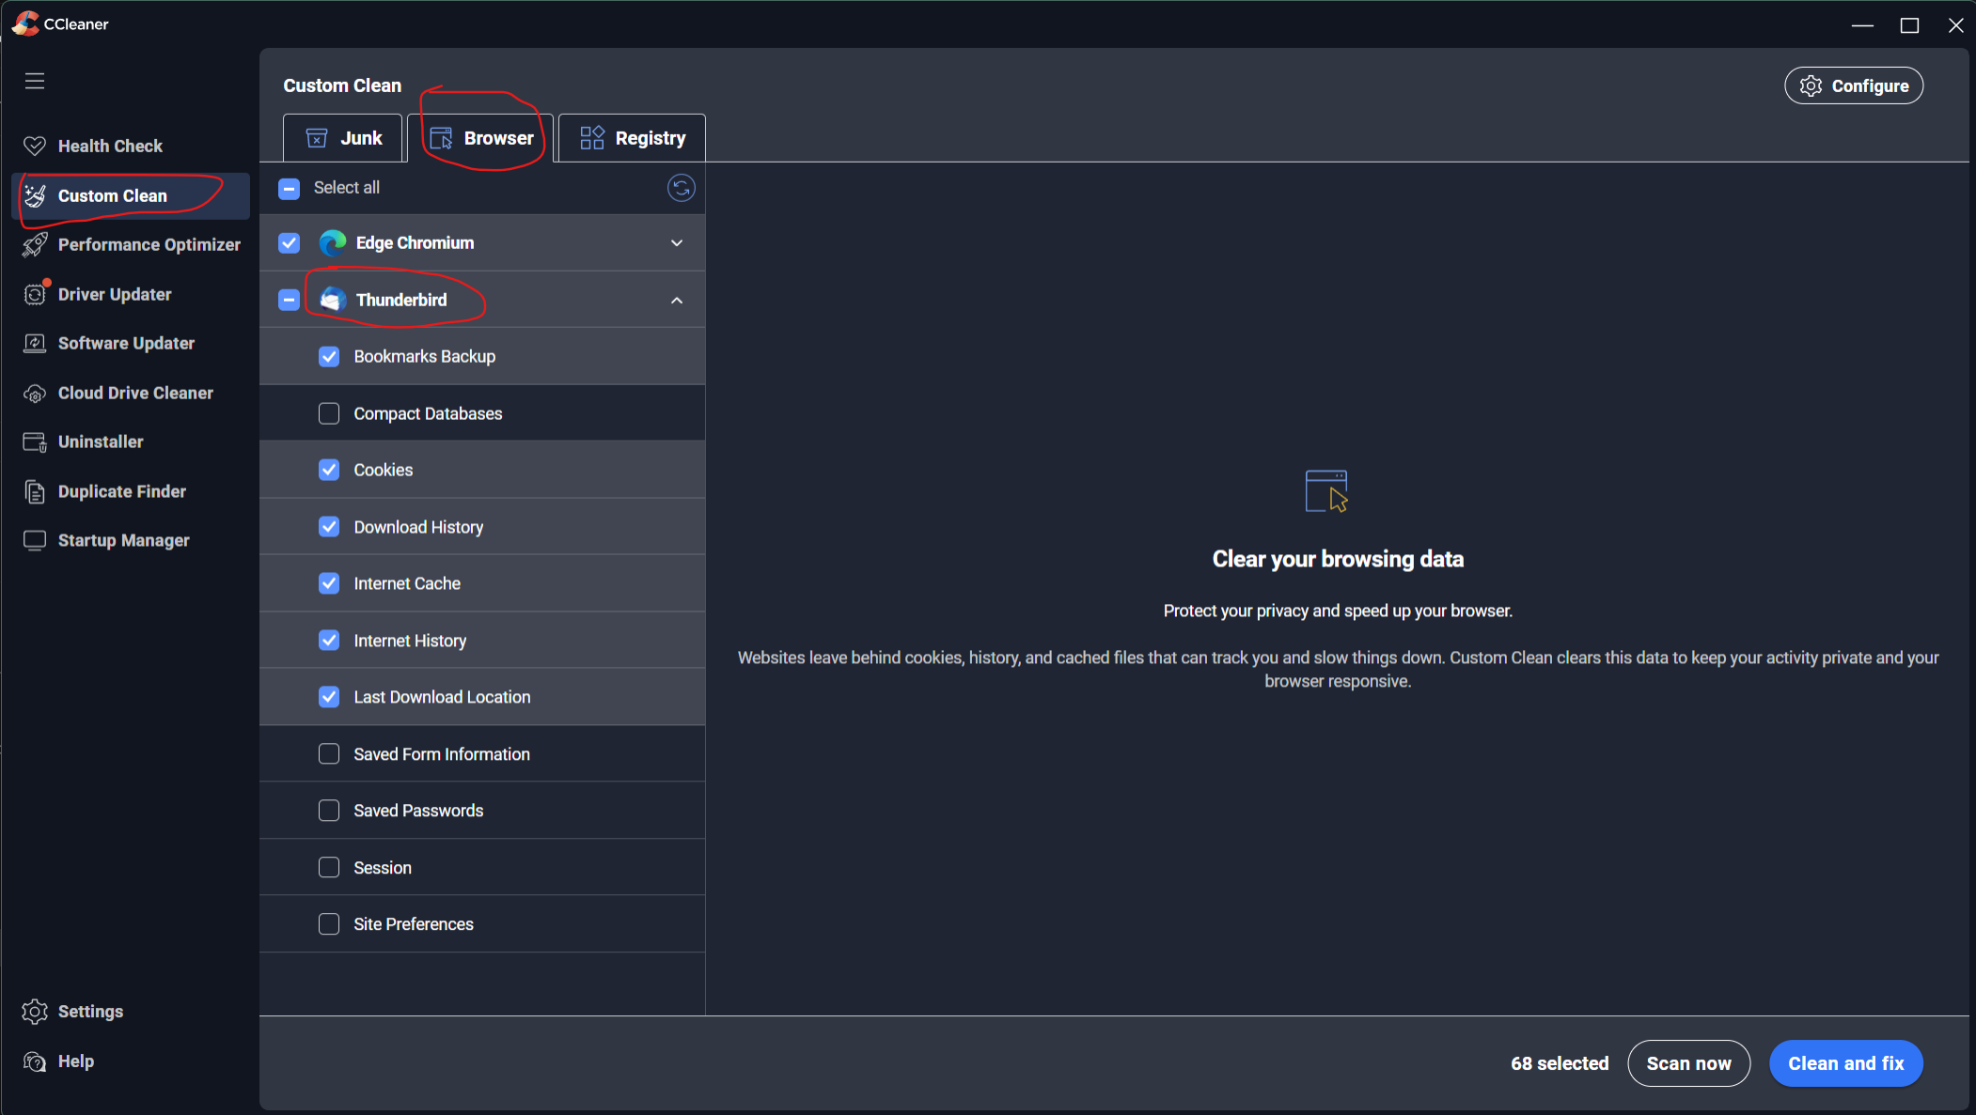This screenshot has width=1976, height=1115.
Task: Click the Performance Optimizer rocket icon
Action: [x=35, y=244]
